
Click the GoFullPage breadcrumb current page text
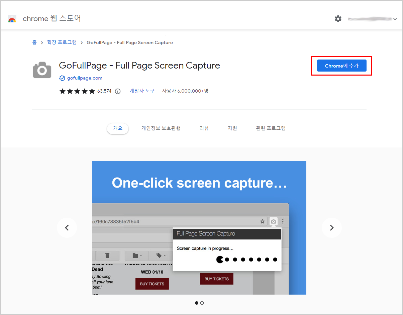coord(130,42)
